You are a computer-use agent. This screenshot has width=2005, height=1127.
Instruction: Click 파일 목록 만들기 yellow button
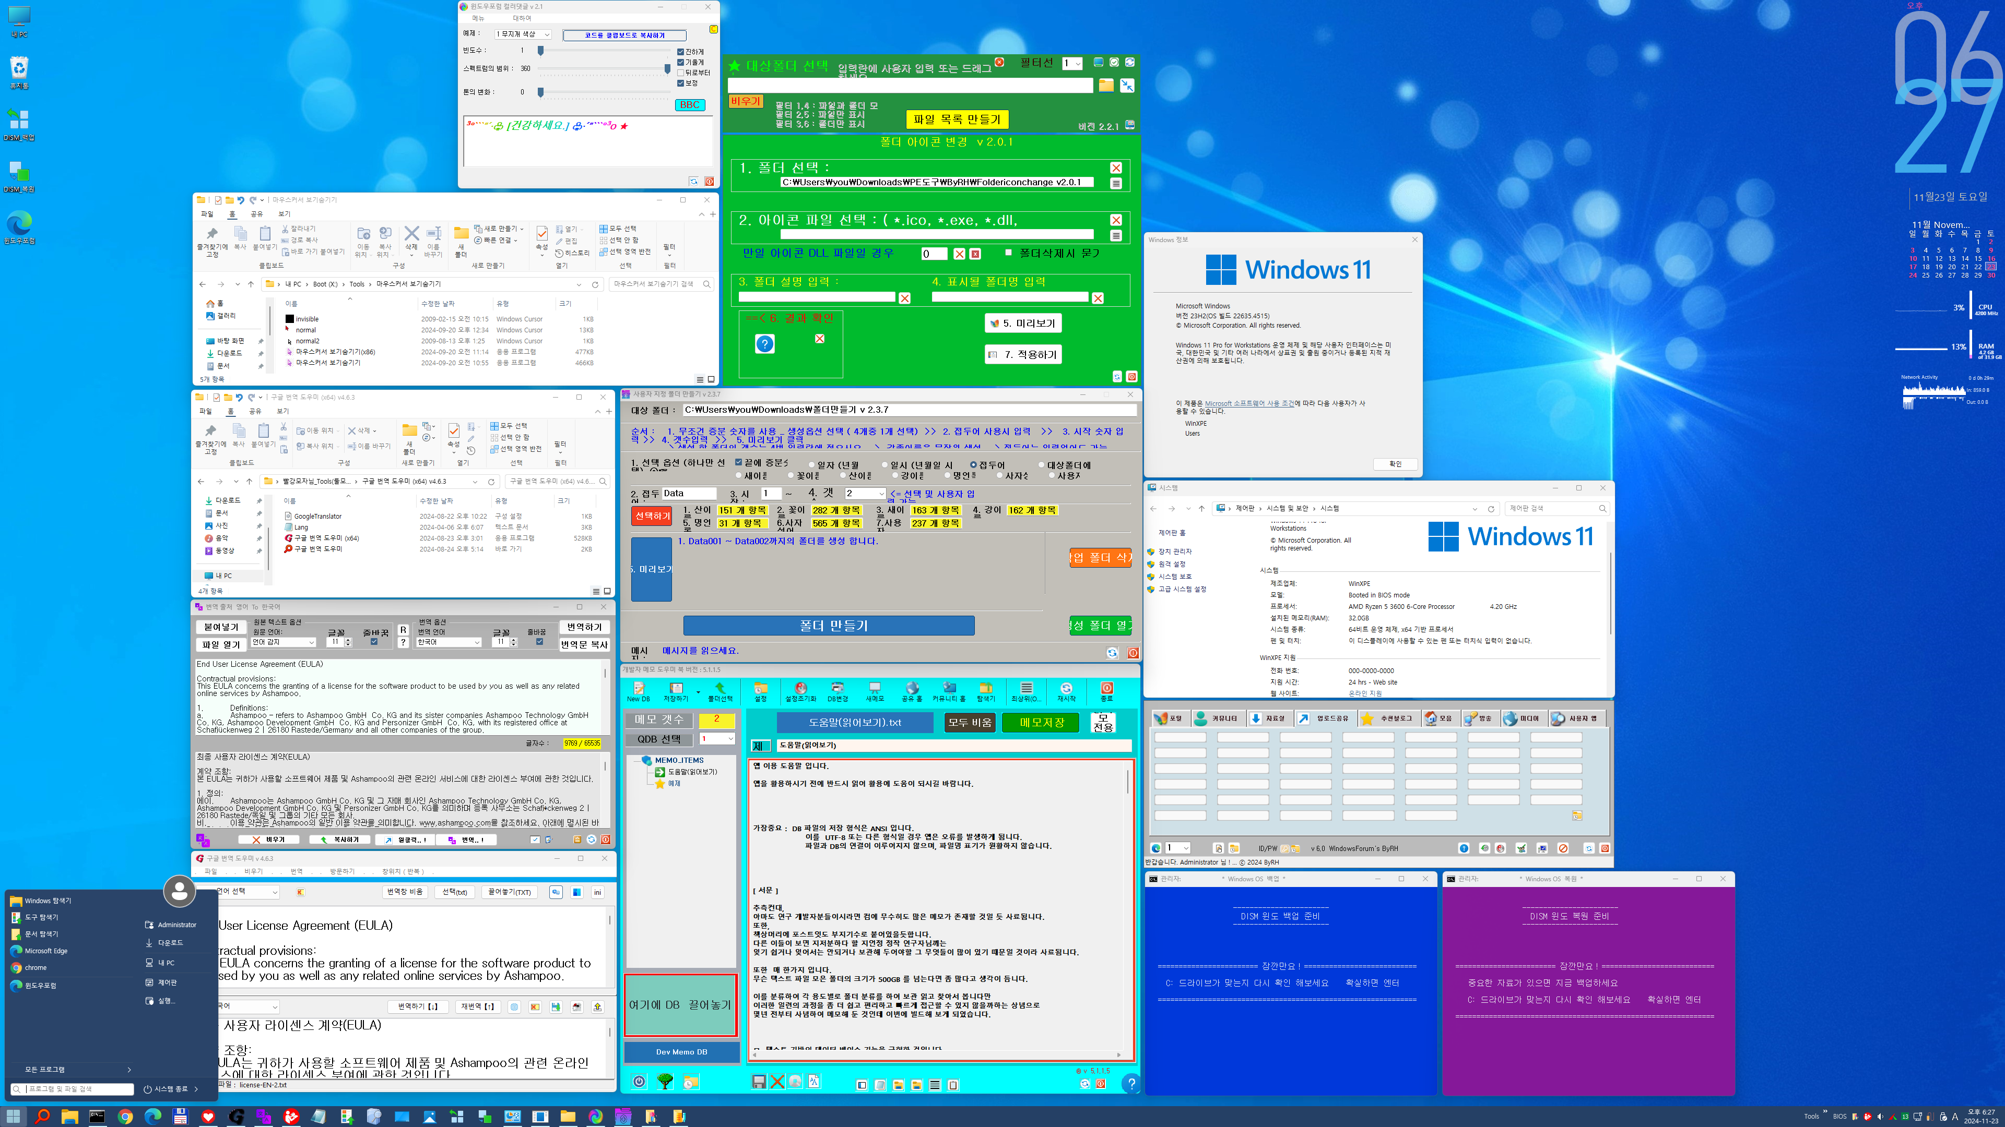pos(957,119)
